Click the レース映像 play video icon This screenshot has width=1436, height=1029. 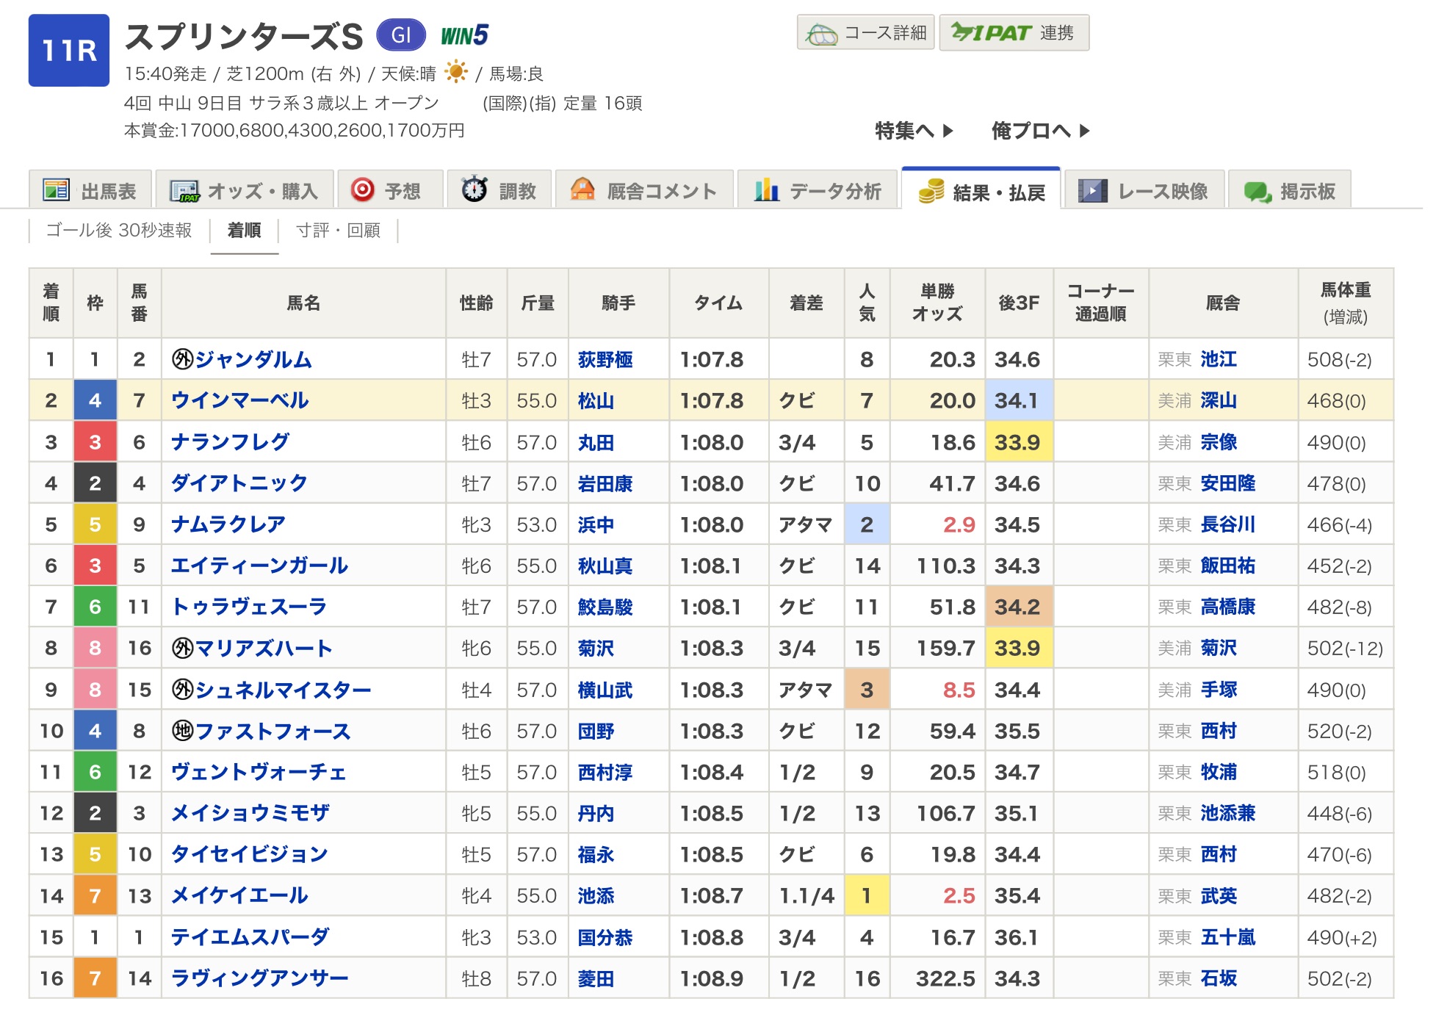point(1093,191)
